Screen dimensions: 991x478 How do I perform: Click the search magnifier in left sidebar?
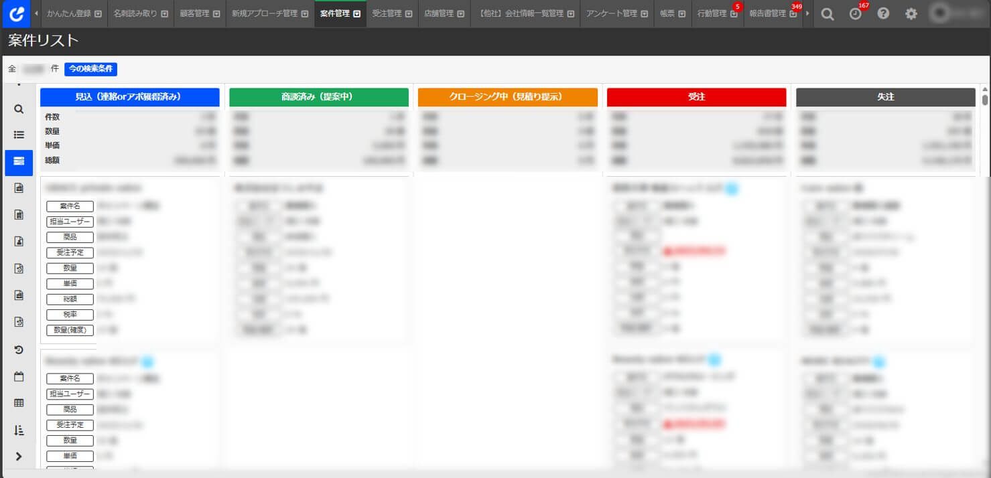19,109
